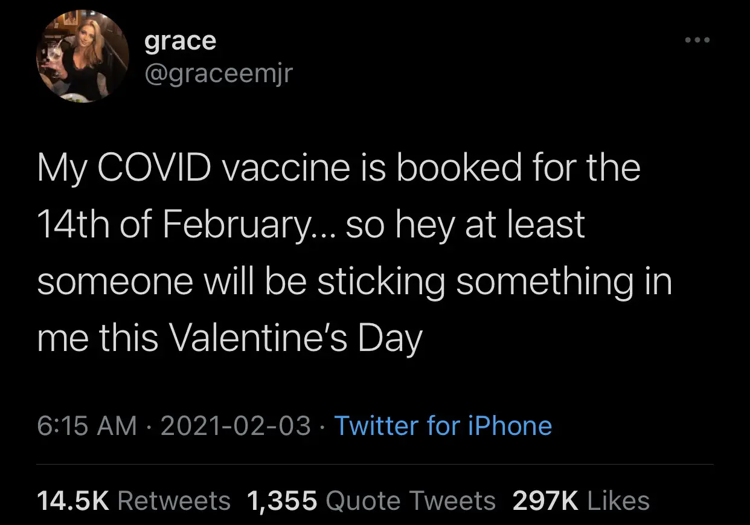Click the tweet line mentioning Valentine's Day
The width and height of the screenshot is (750, 525).
click(x=229, y=338)
